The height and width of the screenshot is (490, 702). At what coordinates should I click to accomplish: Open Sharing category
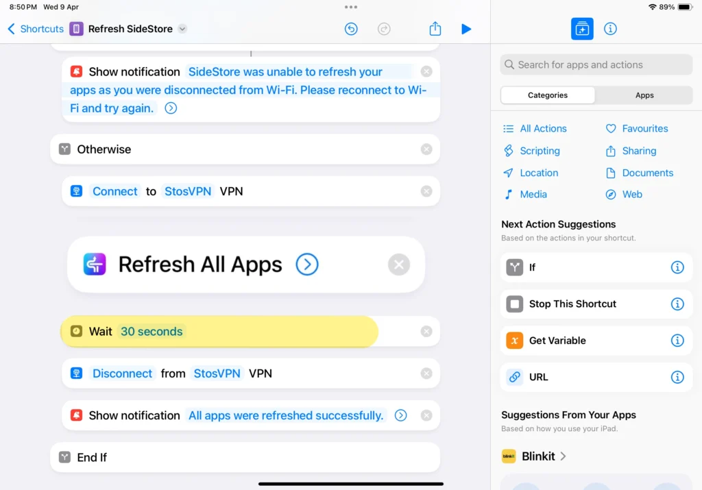pos(631,151)
